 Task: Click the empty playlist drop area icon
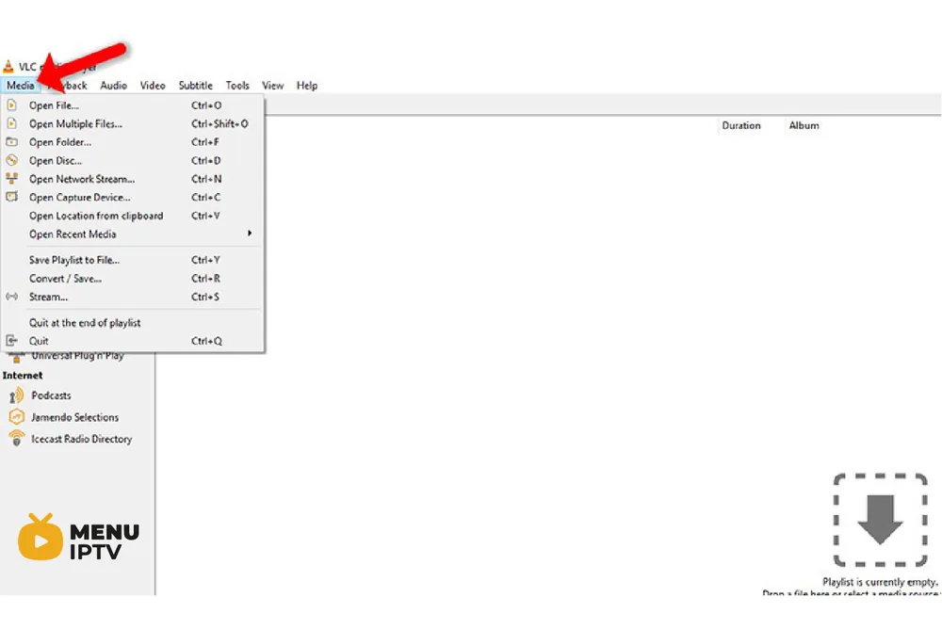coord(880,521)
